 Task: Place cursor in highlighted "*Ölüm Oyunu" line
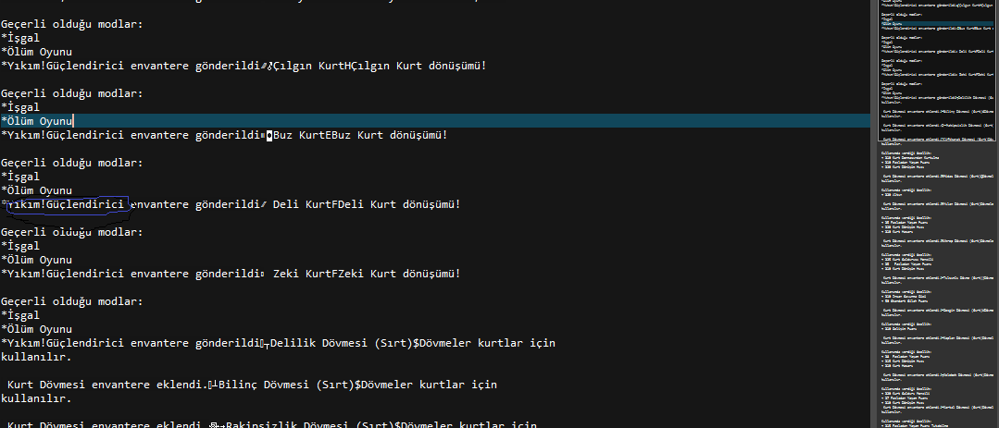pyautogui.click(x=36, y=121)
